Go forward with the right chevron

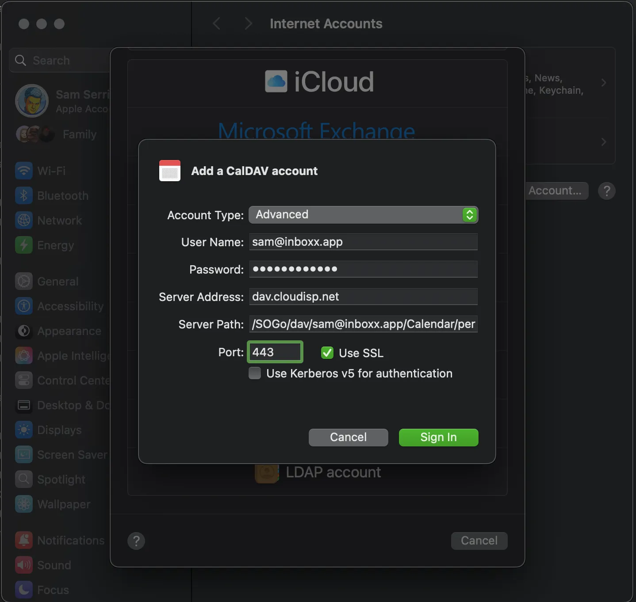tap(248, 23)
